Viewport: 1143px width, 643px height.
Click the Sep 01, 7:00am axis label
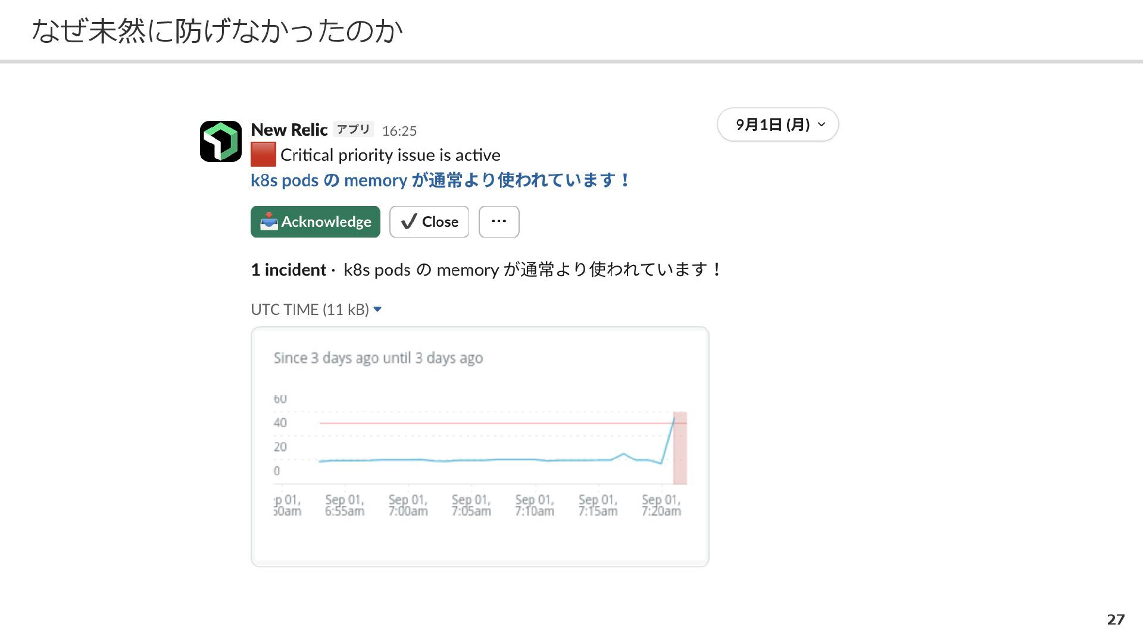click(408, 505)
